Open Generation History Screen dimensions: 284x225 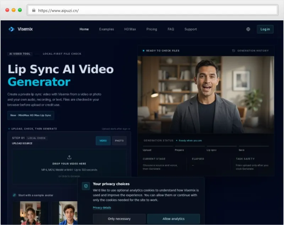point(251,51)
